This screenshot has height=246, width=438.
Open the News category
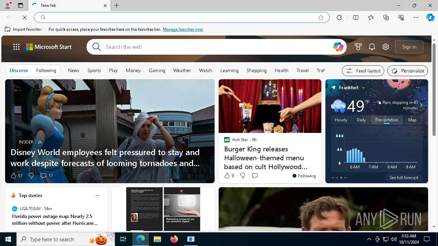point(74,70)
